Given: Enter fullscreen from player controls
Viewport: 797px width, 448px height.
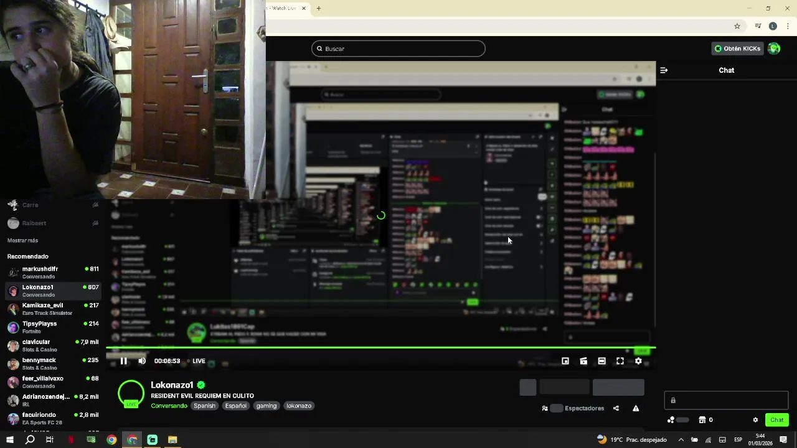Looking at the screenshot, I should tap(620, 361).
